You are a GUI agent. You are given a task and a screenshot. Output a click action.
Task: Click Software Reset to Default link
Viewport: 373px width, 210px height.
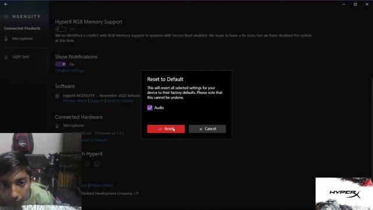click(120, 101)
